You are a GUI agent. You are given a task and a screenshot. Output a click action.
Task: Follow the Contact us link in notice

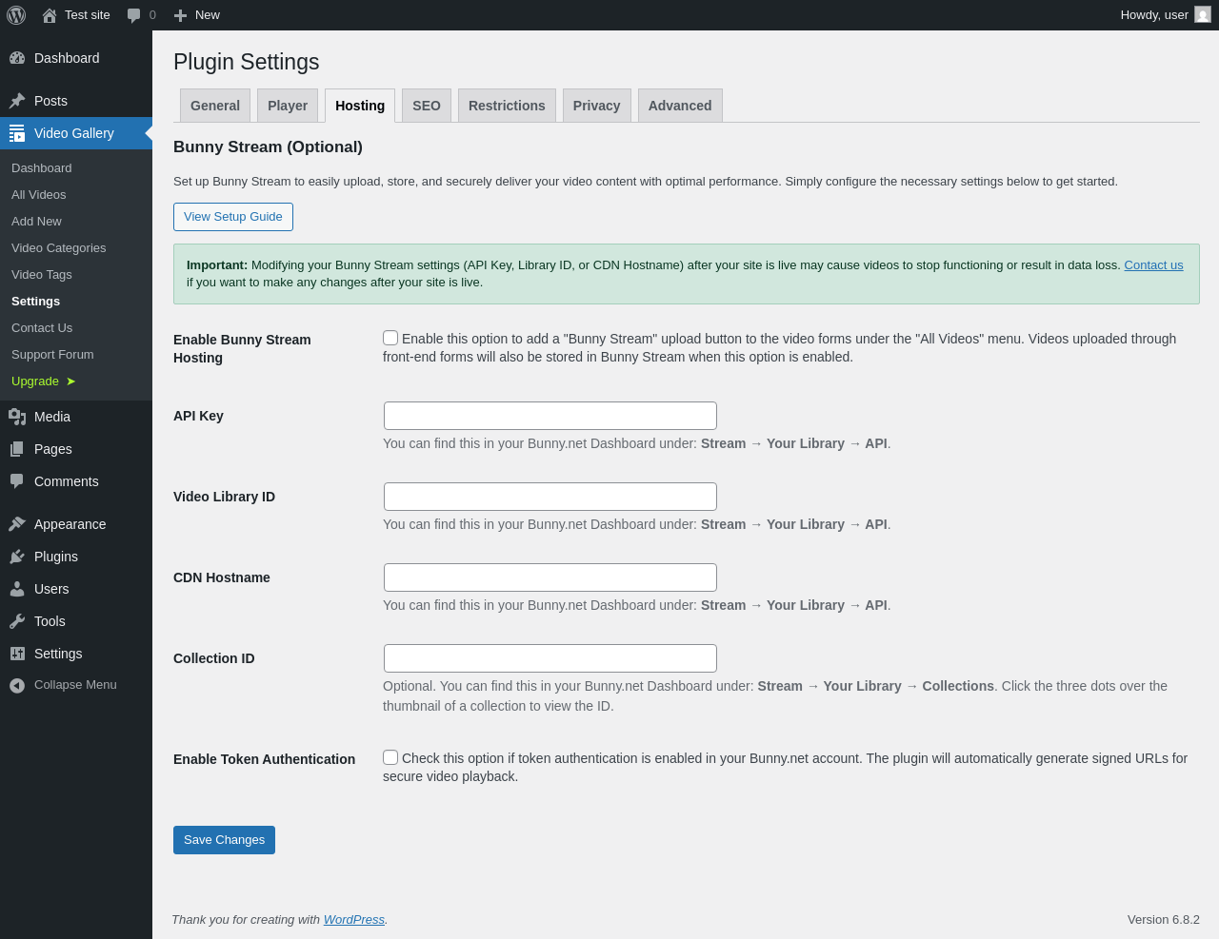[1153, 265]
